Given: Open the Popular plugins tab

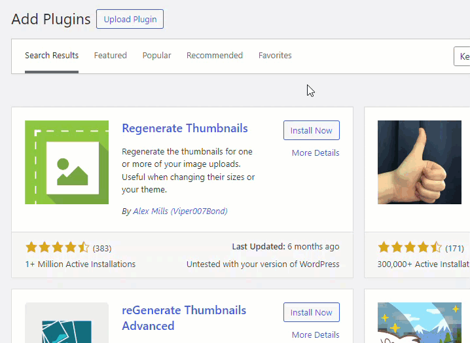Looking at the screenshot, I should pyautogui.click(x=156, y=56).
